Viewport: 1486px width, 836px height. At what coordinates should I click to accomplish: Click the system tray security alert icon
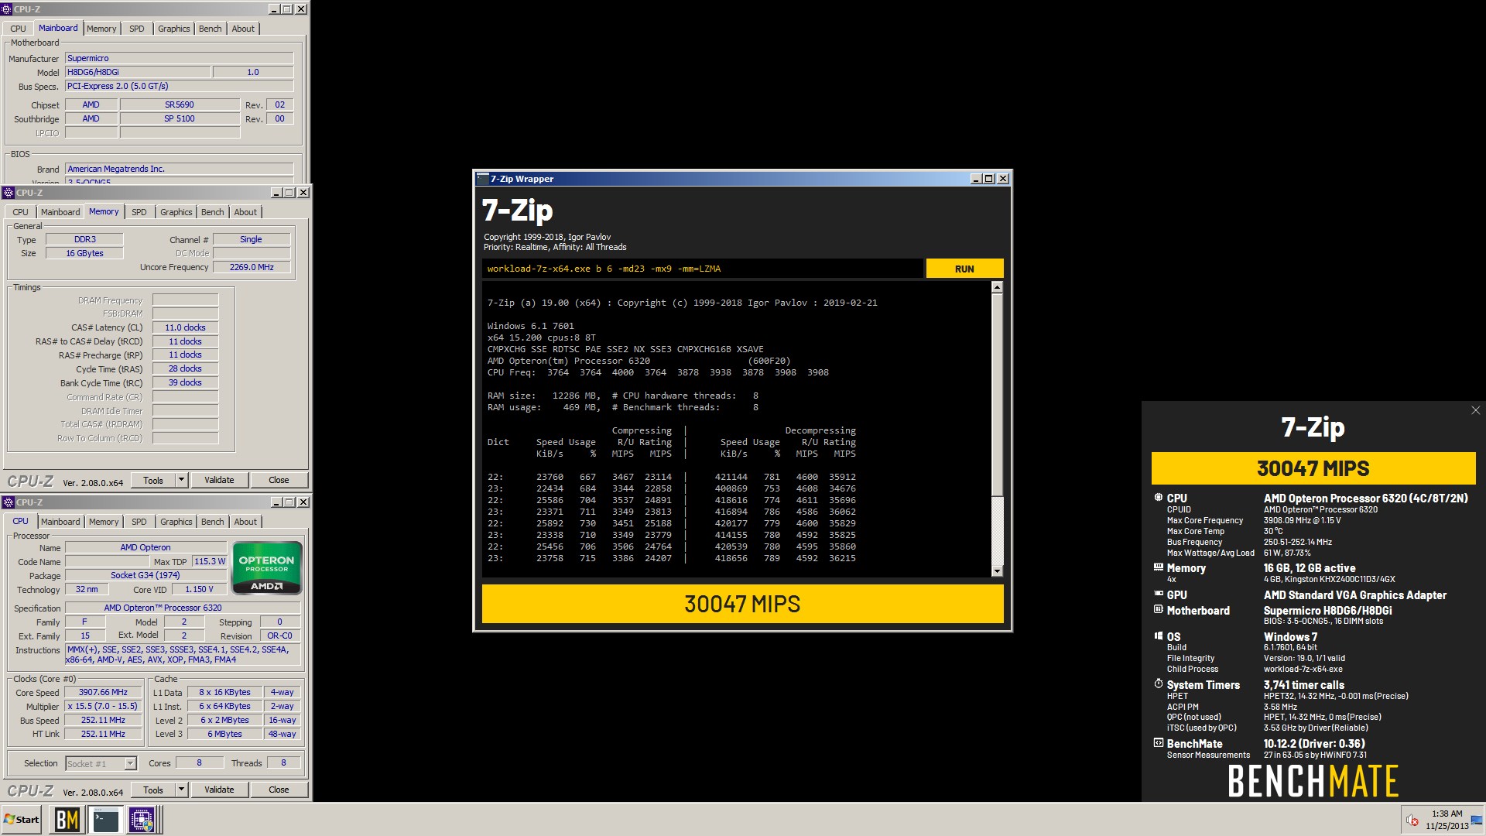pos(1412,821)
